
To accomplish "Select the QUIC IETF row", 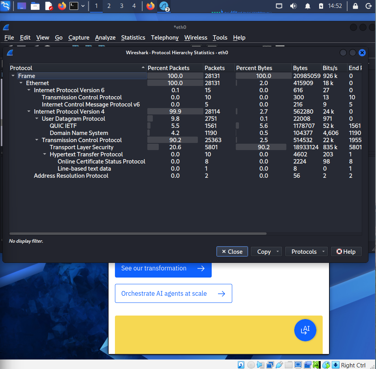I will point(185,126).
